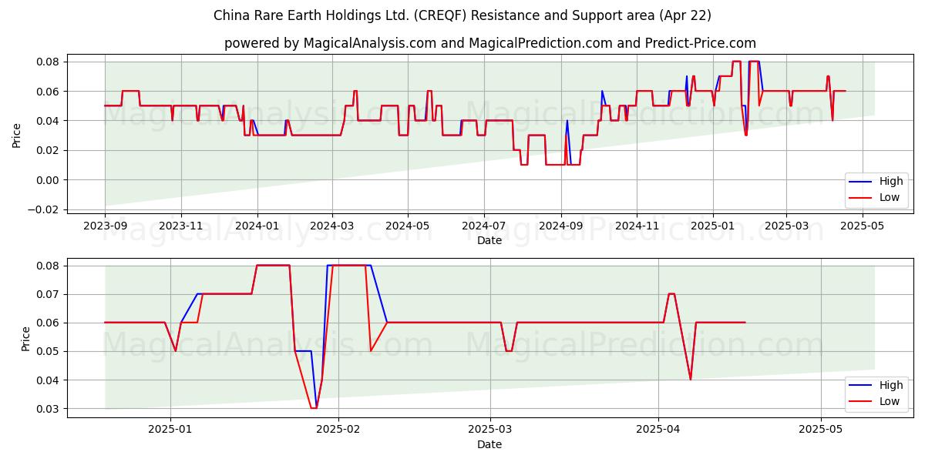
Task: Click the chart title mentioning CREQF
Action: click(x=462, y=15)
